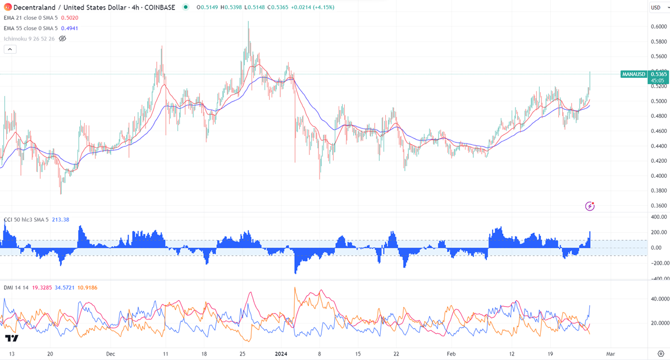Click the DMI value 34.5721
This screenshot has width=670, height=360.
[65, 288]
